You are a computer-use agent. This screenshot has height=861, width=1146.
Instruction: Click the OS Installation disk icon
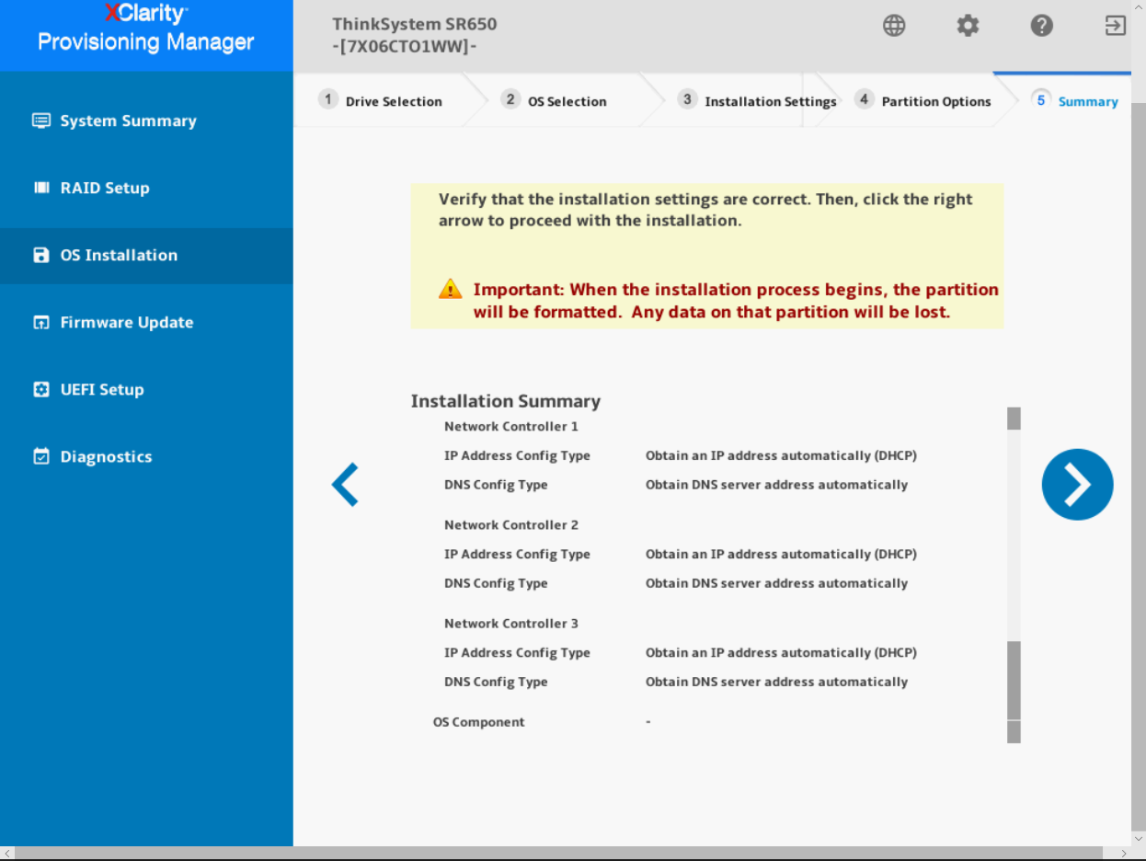click(40, 255)
